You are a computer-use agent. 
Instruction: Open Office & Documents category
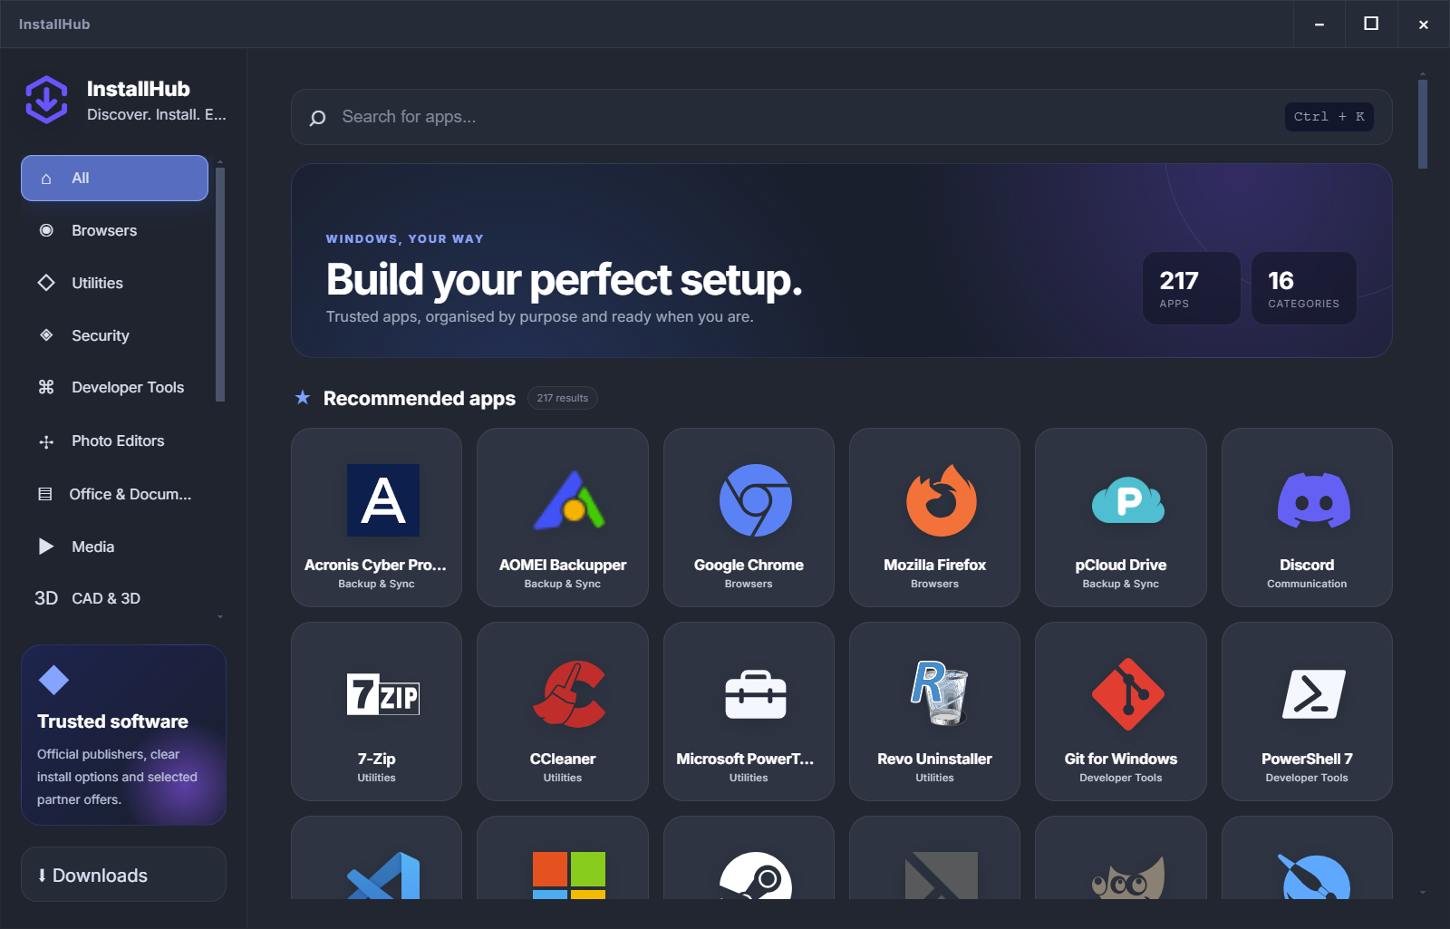click(114, 494)
